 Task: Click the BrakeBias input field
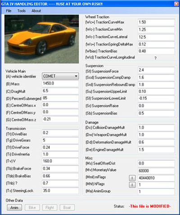(60, 176)
